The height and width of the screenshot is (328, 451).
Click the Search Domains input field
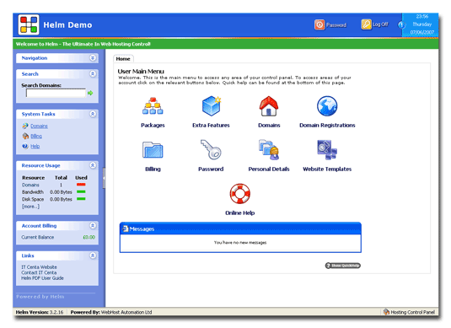click(x=56, y=93)
